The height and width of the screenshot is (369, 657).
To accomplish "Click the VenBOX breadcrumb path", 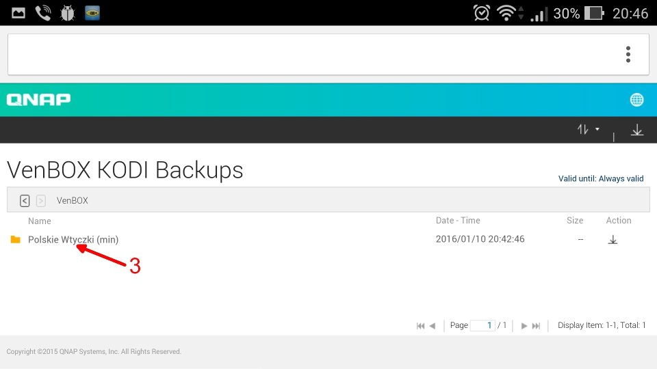I will pos(72,201).
